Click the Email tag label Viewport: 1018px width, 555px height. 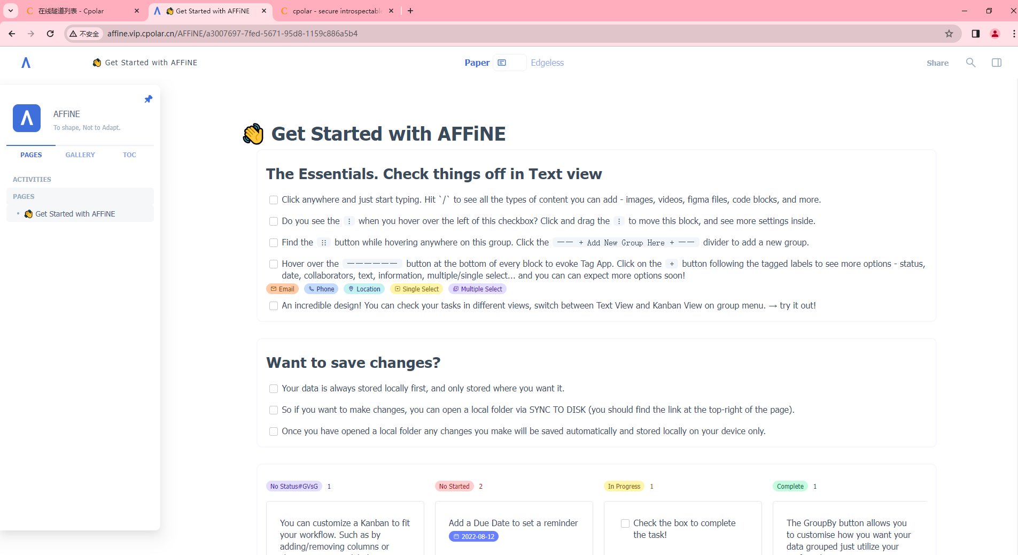click(x=282, y=289)
